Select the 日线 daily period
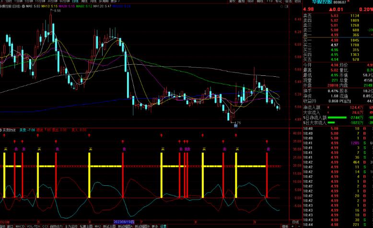The height and width of the screenshot is (228, 373). (75, 1)
